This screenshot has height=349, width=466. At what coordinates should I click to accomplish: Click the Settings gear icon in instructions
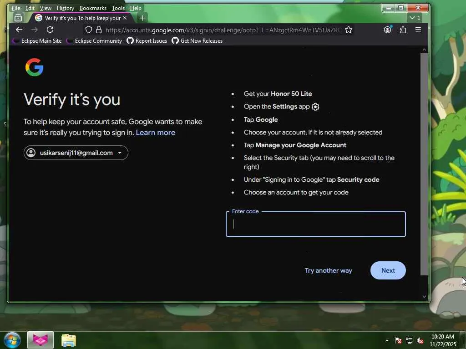click(315, 107)
